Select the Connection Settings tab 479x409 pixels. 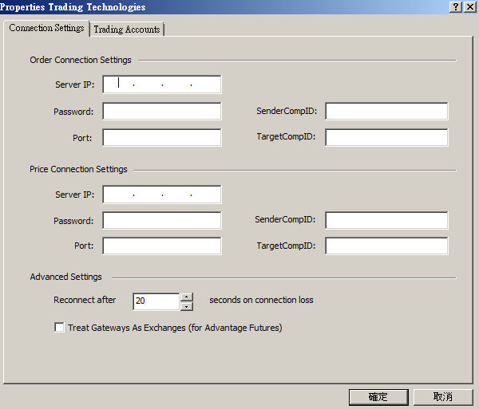coord(46,28)
